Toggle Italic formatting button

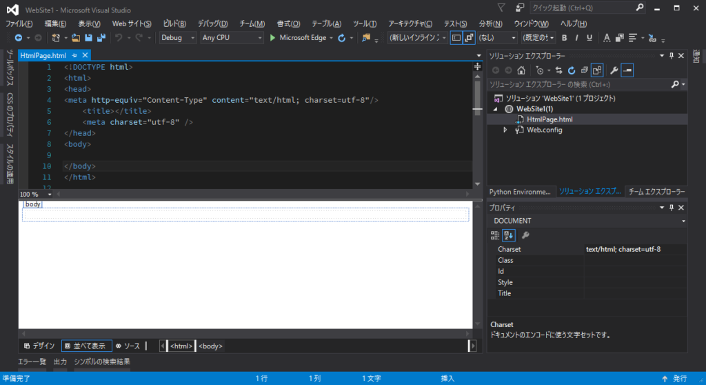click(576, 38)
